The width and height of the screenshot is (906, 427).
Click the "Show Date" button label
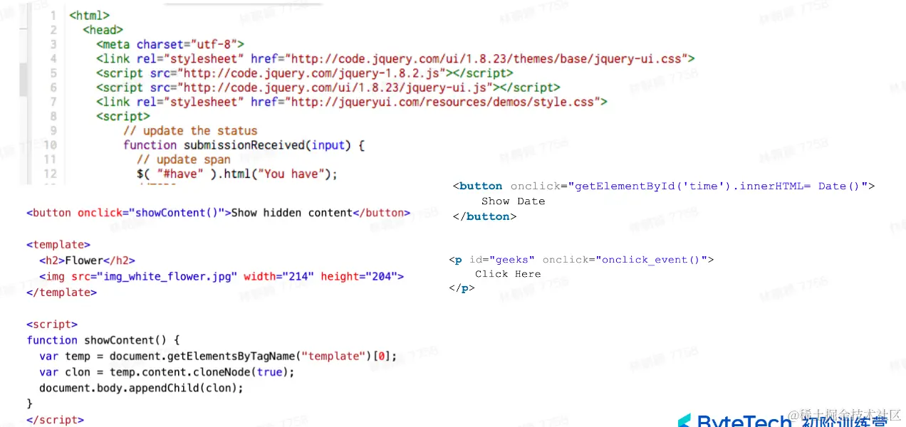[513, 201]
